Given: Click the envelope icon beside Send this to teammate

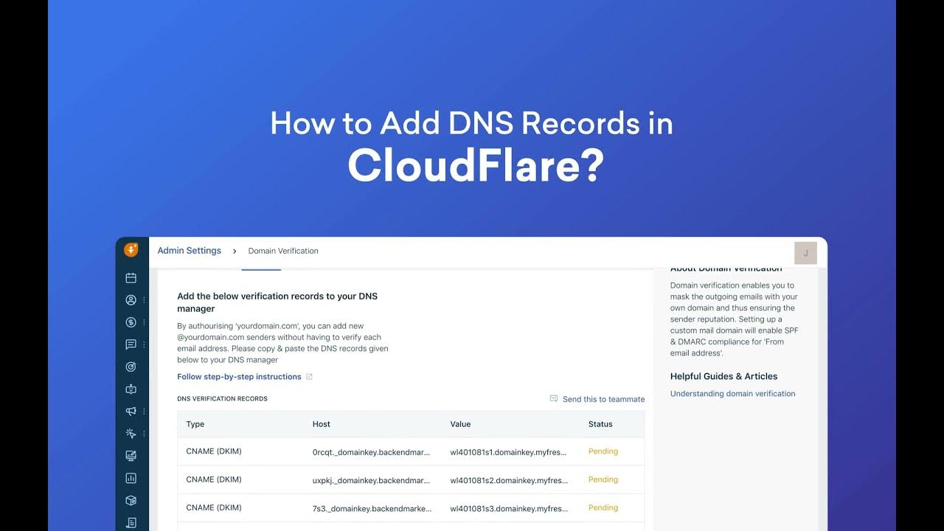Looking at the screenshot, I should (x=554, y=398).
